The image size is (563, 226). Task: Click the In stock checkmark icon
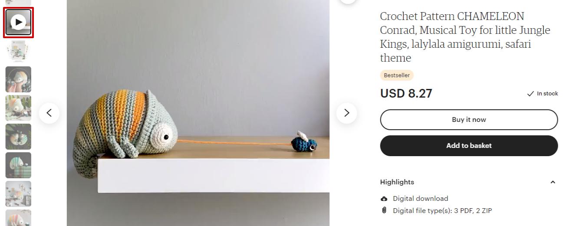(530, 94)
